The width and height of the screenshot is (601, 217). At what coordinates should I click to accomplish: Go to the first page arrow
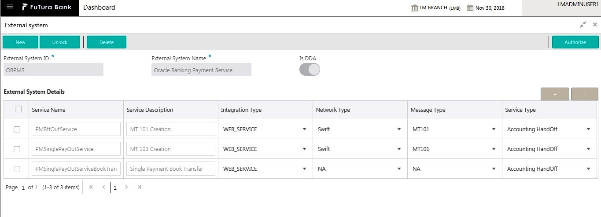point(91,187)
